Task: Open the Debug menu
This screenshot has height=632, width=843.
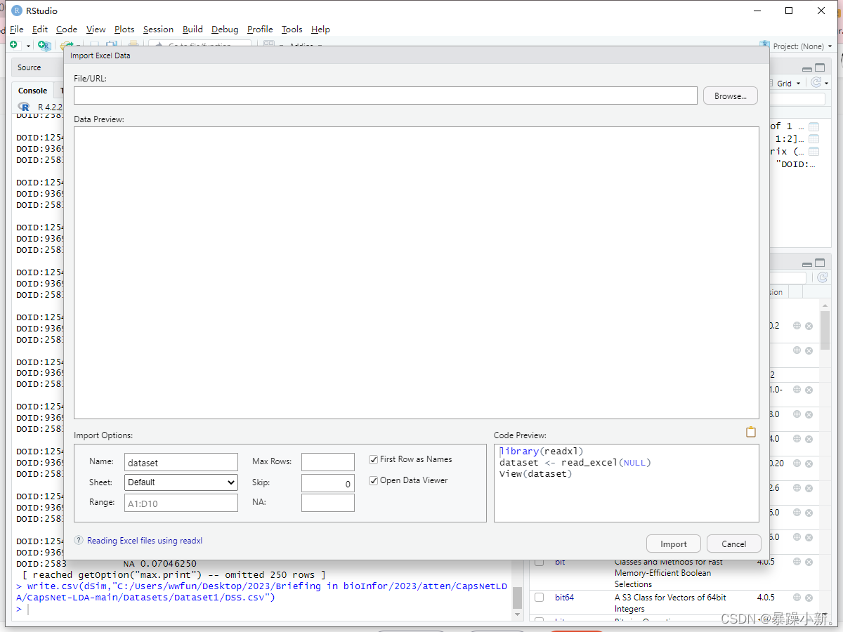Action: click(225, 29)
